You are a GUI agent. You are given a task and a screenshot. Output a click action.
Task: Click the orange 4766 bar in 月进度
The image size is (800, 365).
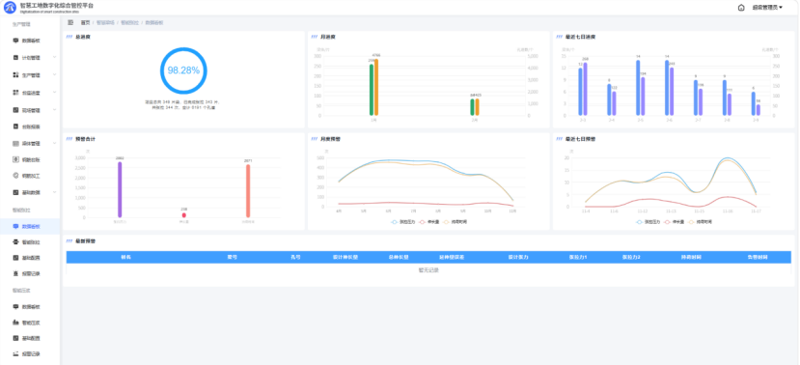point(376,87)
